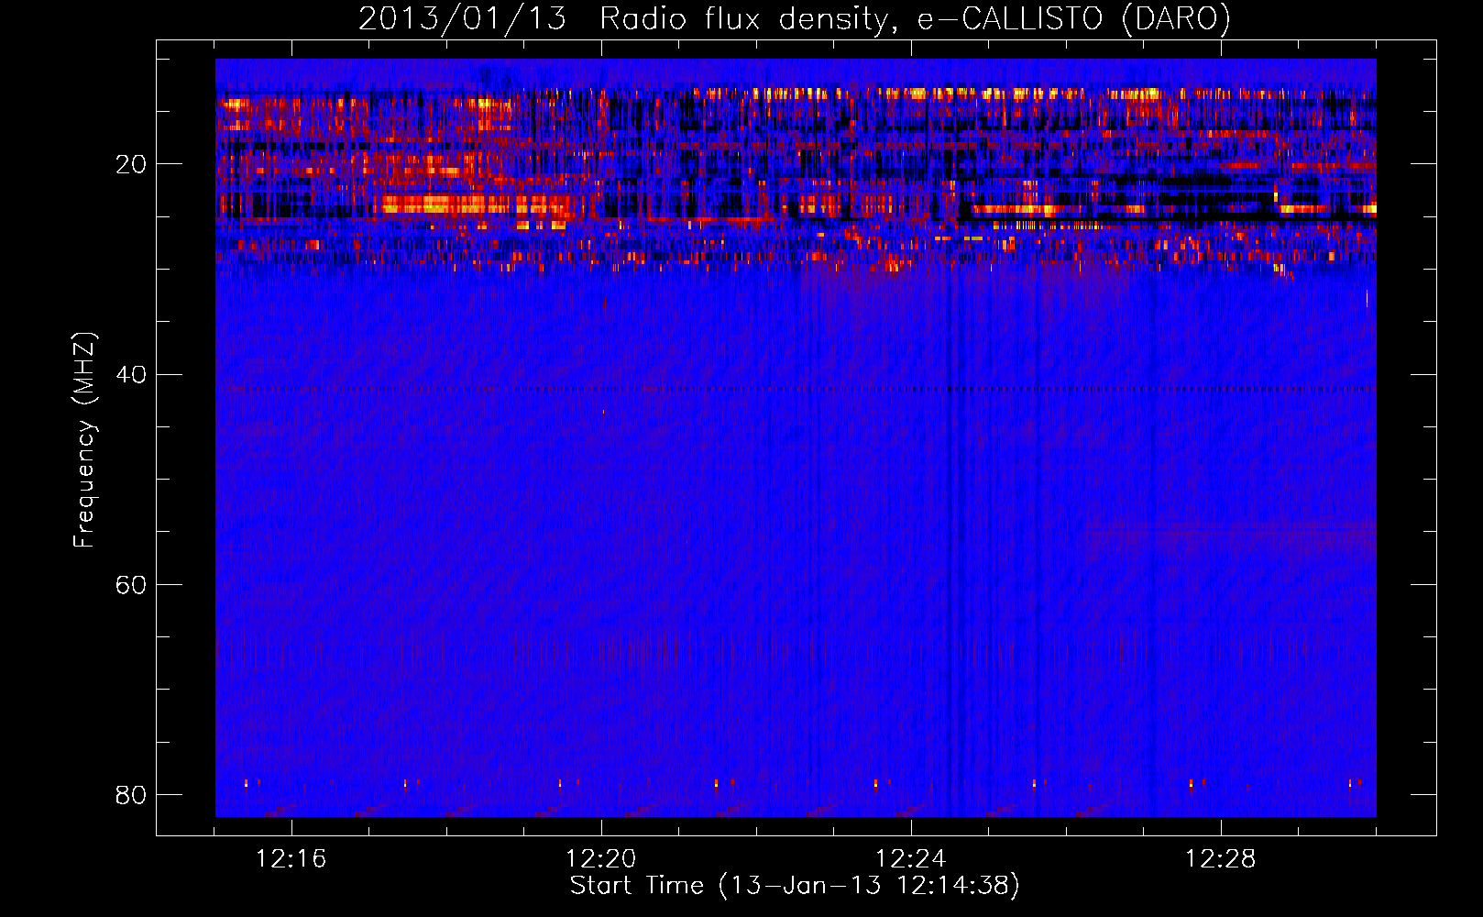Viewport: 1483px width, 917px height.
Task: Click the 'Start Time (13-Jan-13 12:14:38)' label
Action: click(x=795, y=886)
